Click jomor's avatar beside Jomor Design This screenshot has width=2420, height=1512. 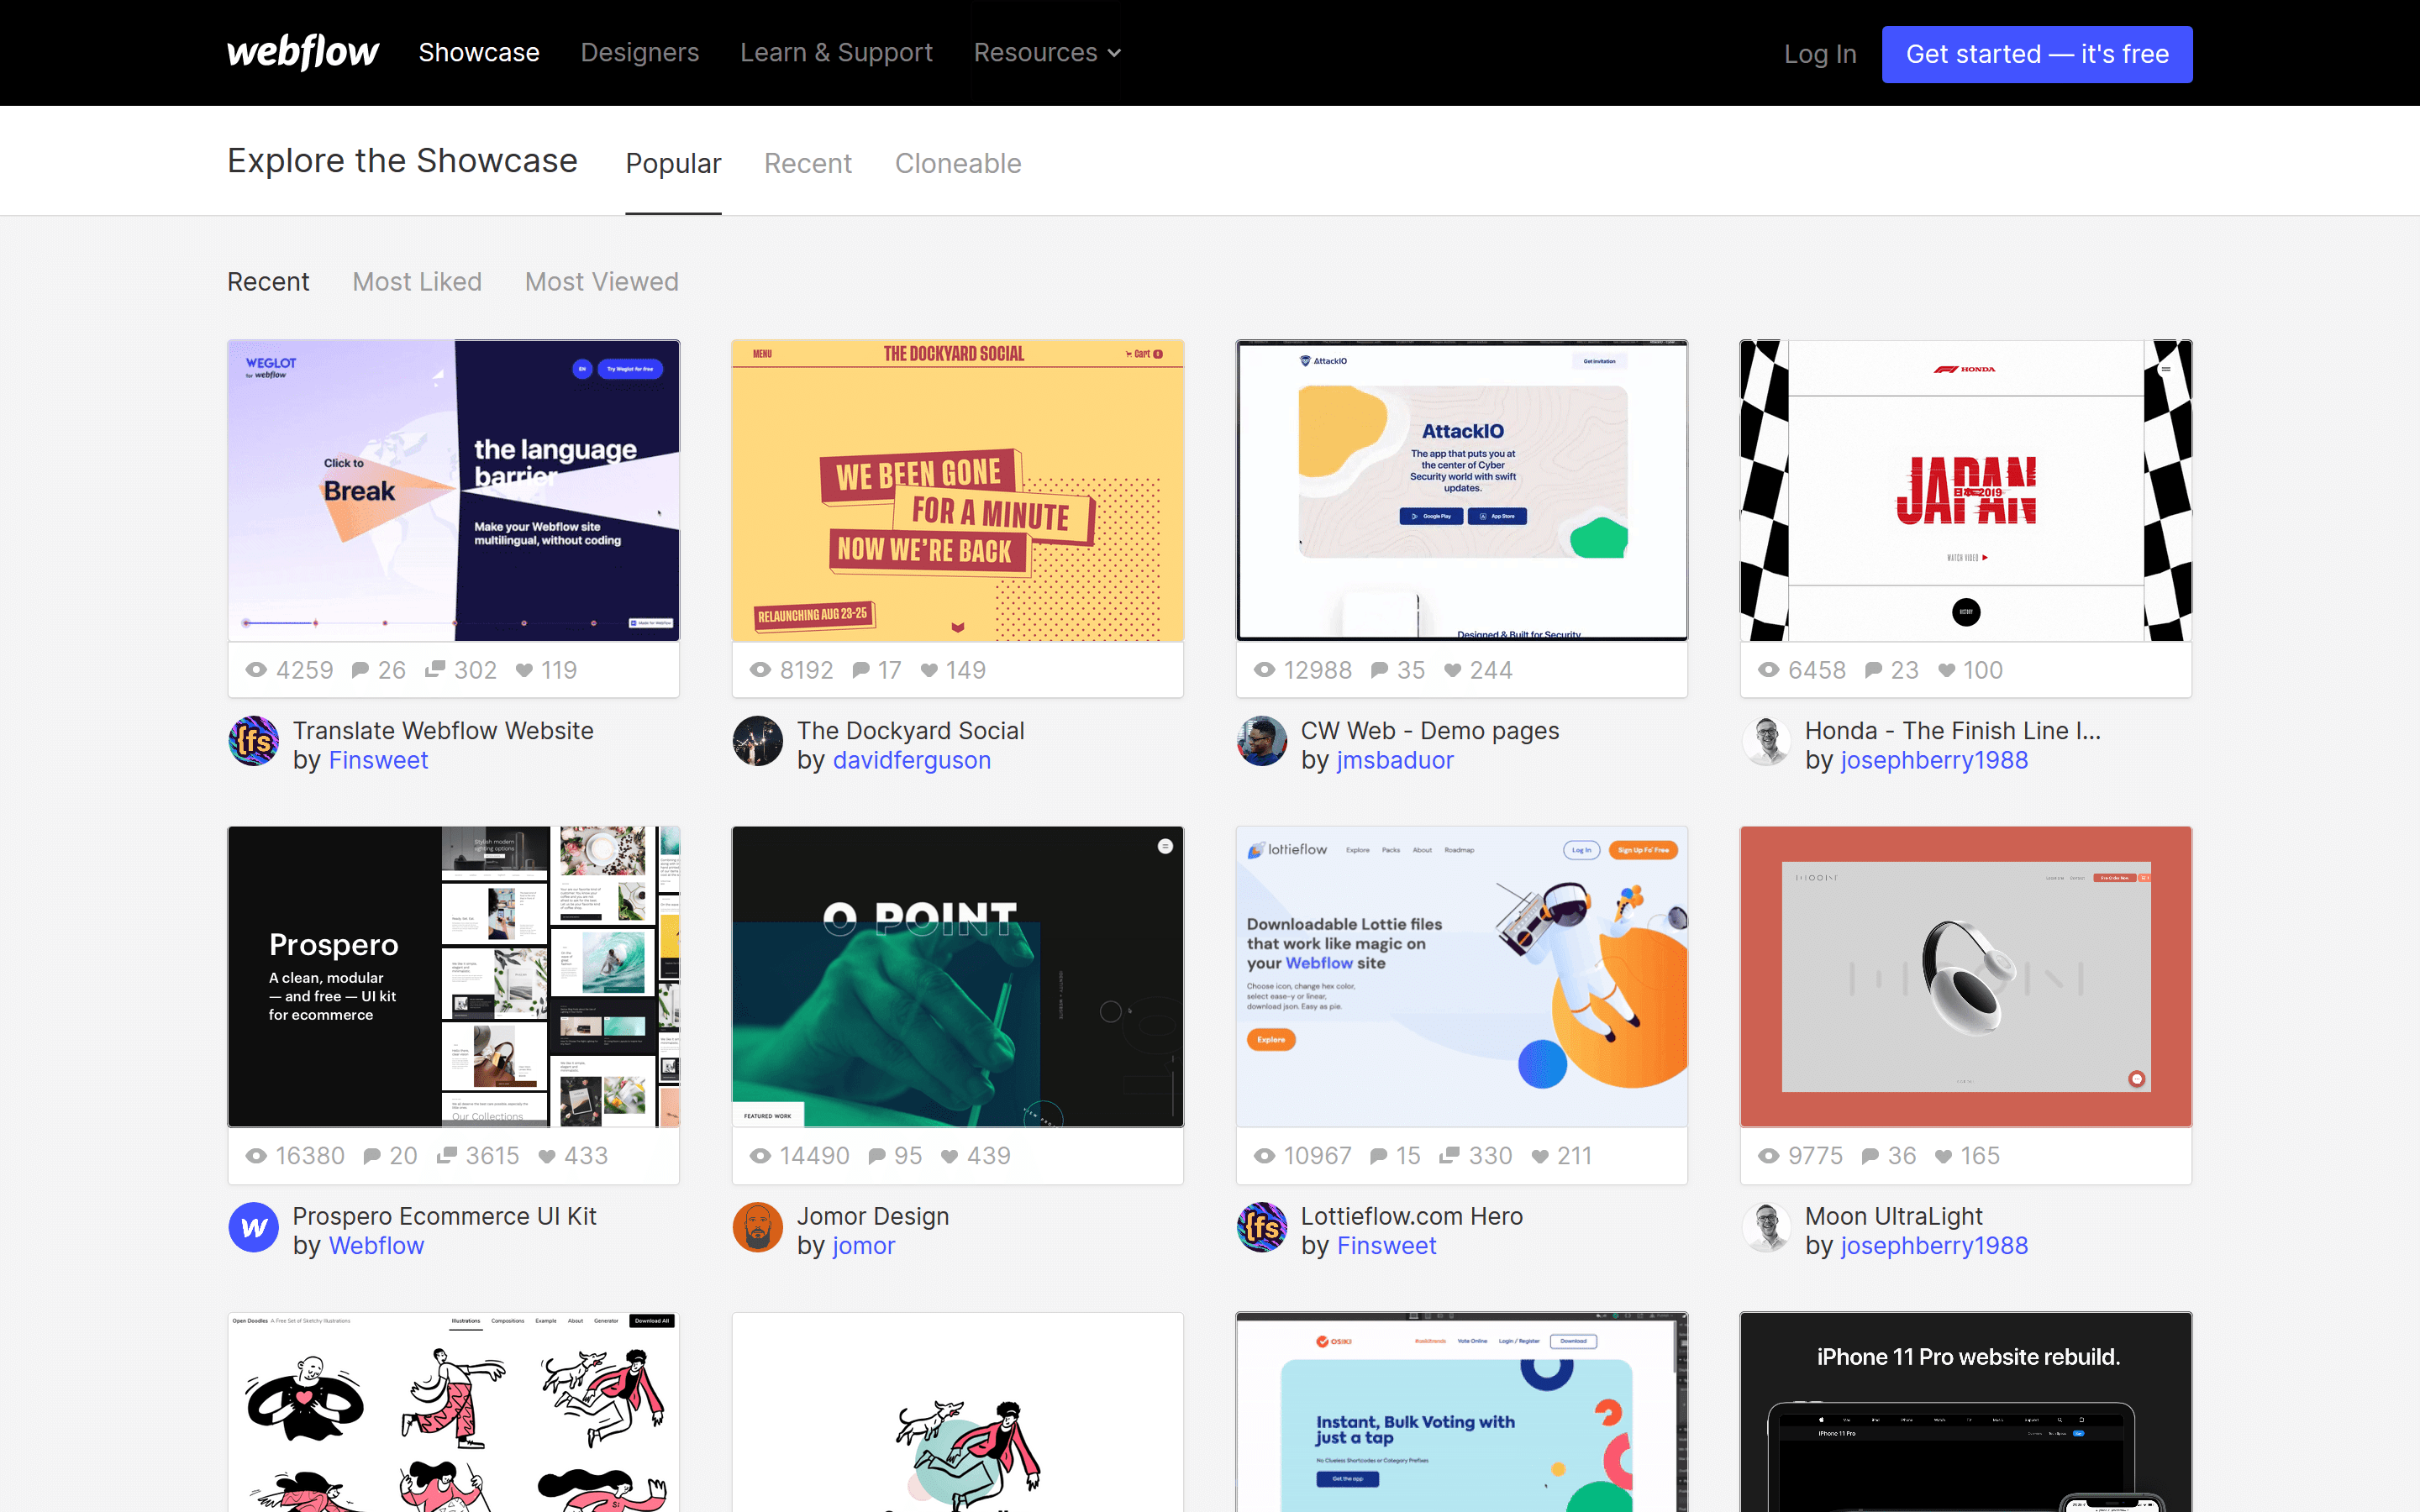tap(758, 1228)
